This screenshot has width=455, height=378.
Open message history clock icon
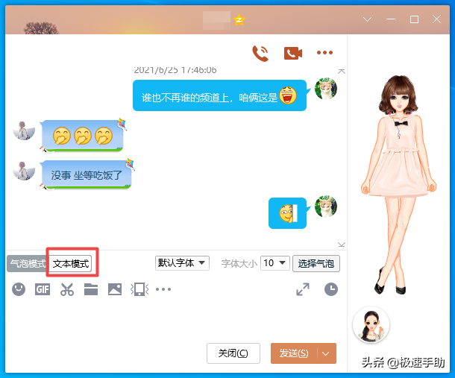click(330, 289)
